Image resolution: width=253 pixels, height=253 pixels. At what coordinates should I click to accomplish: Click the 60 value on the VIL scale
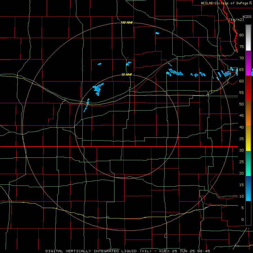click(241, 81)
